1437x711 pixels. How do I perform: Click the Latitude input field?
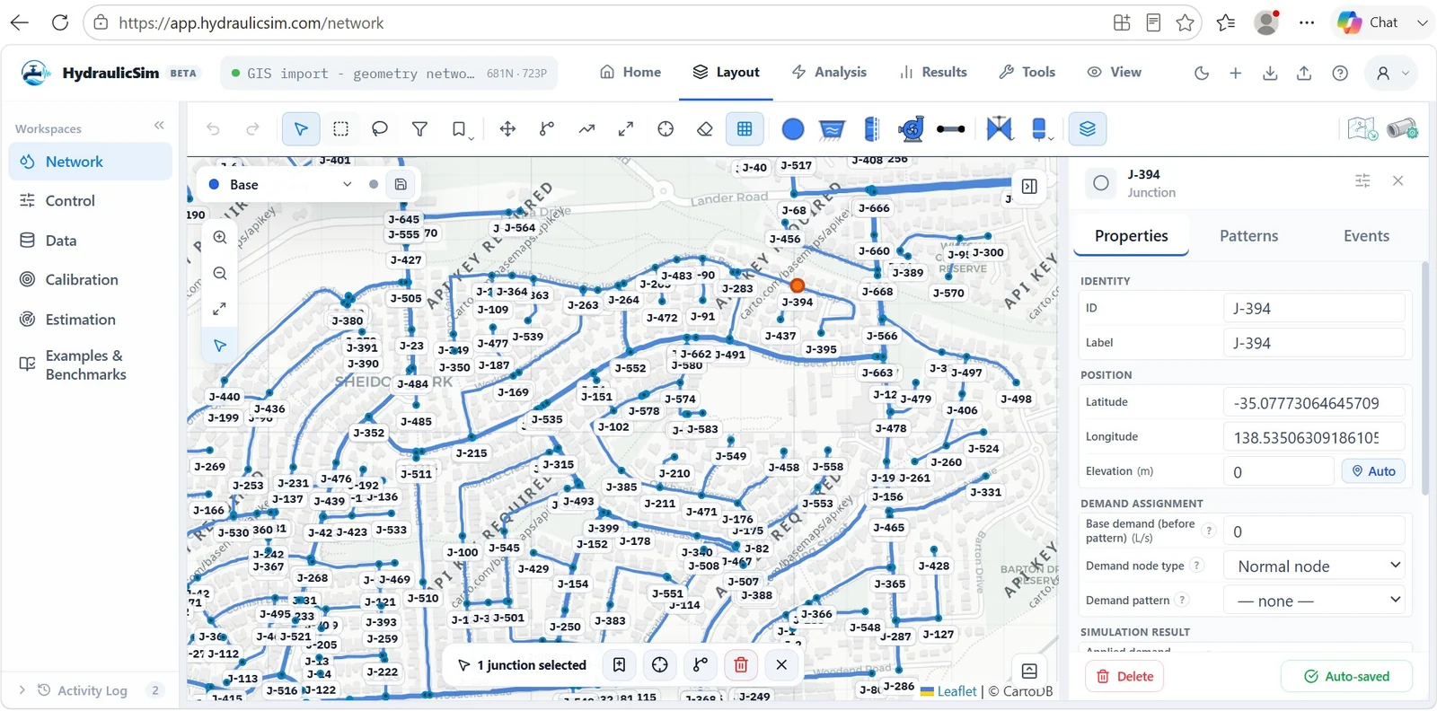tap(1314, 403)
